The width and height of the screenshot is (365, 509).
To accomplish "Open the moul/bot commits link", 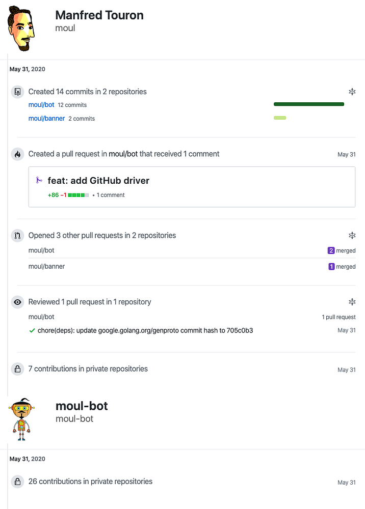I will (41, 105).
